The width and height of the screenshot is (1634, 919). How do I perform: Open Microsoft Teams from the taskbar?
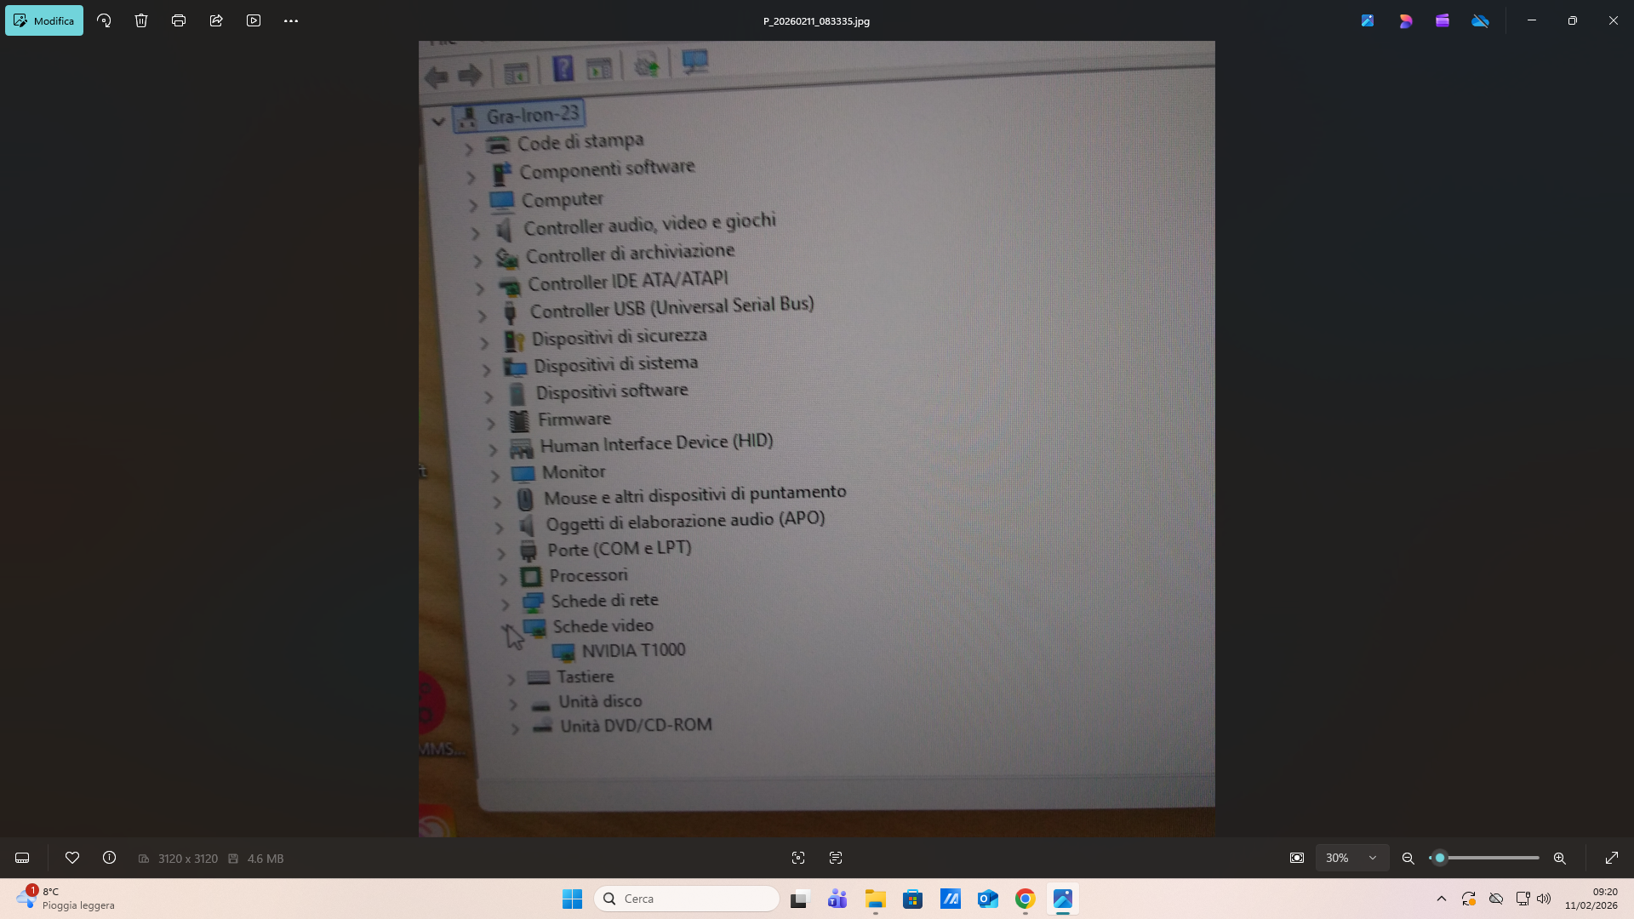pos(837,899)
